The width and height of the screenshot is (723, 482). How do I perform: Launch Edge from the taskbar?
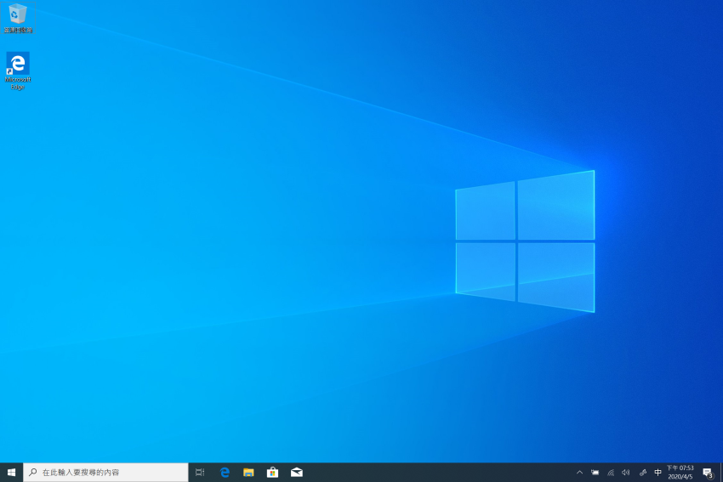click(225, 473)
